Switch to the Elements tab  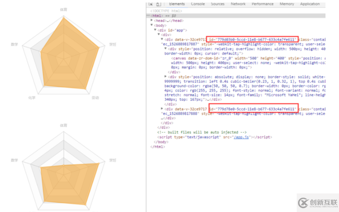pyautogui.click(x=177, y=4)
